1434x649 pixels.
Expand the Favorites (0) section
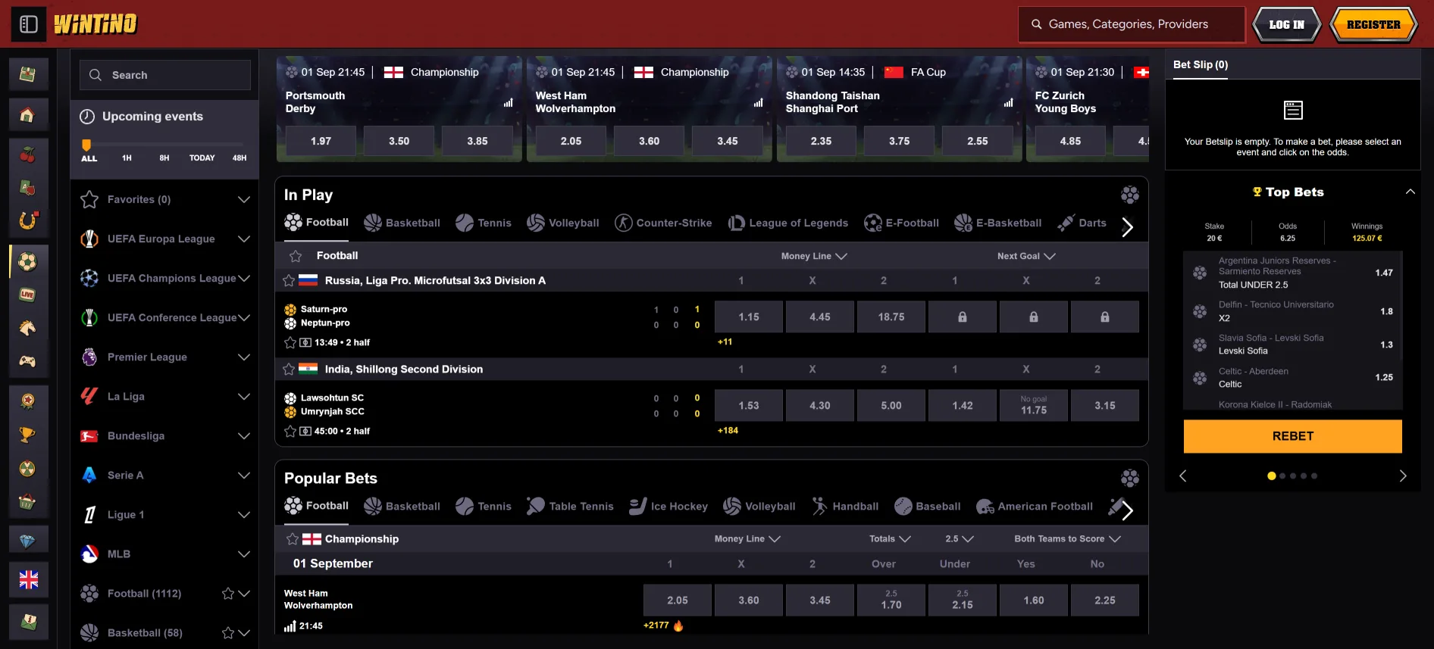[244, 199]
